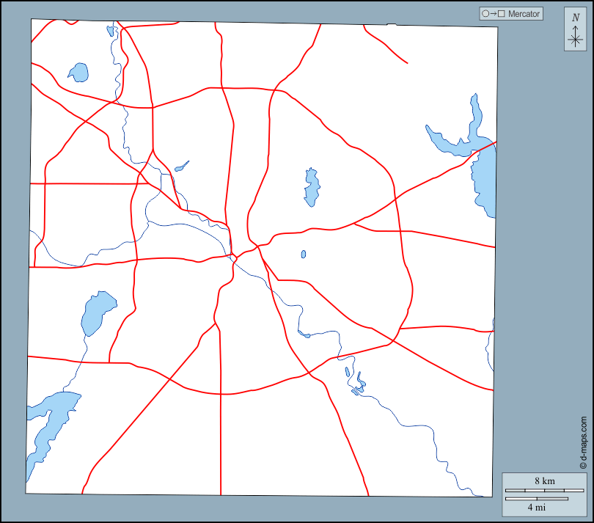Select the lake in the southwest quadrant
594x523 pixels.
[x=97, y=311]
